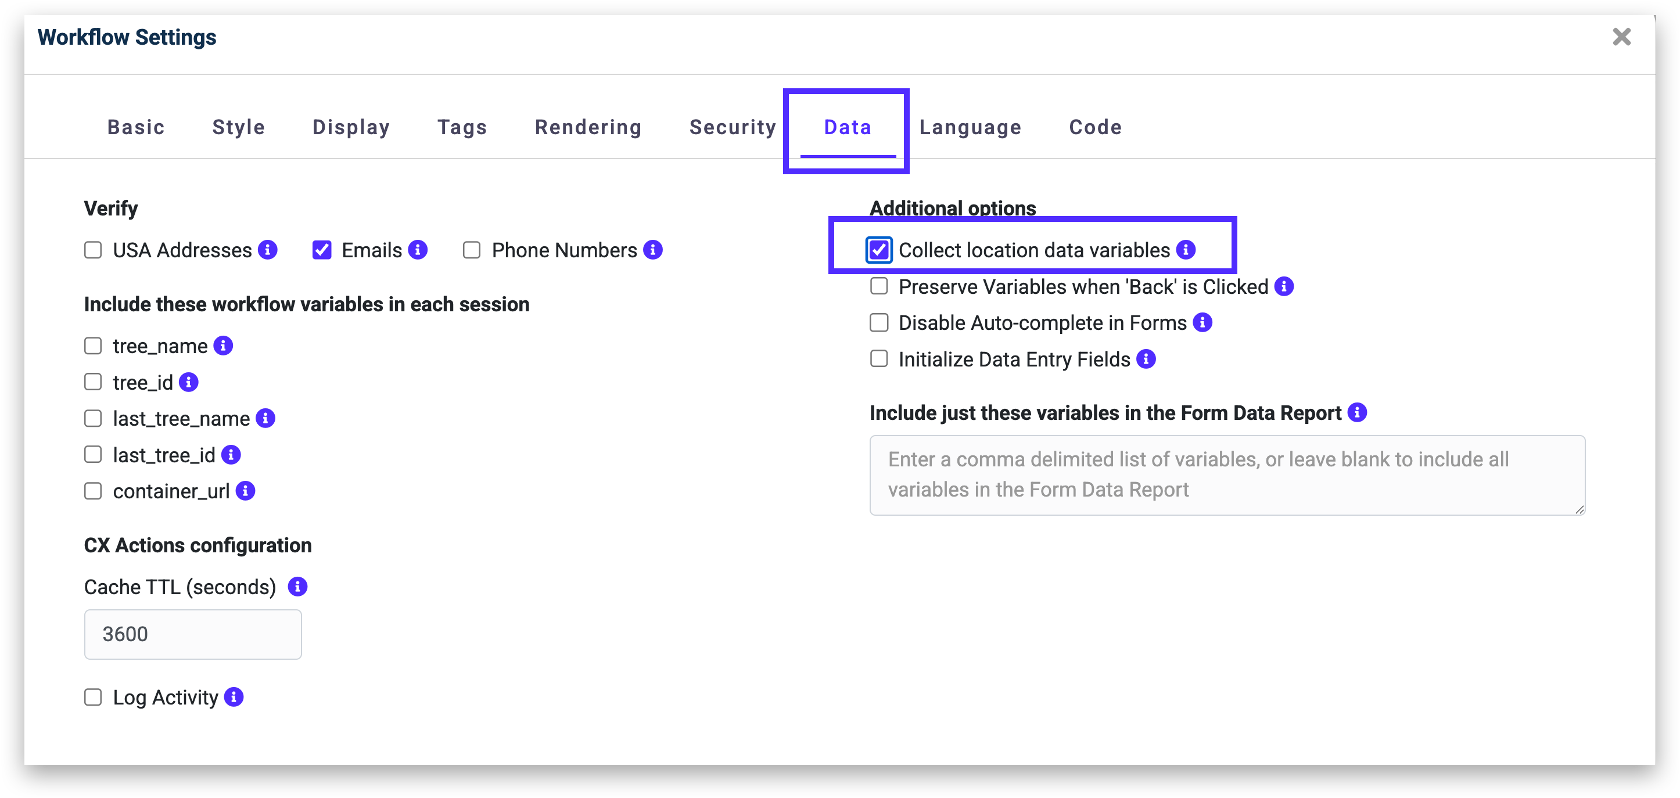Image resolution: width=1680 pixels, height=798 pixels.
Task: Click info icon next to USA Addresses
Action: click(x=267, y=250)
